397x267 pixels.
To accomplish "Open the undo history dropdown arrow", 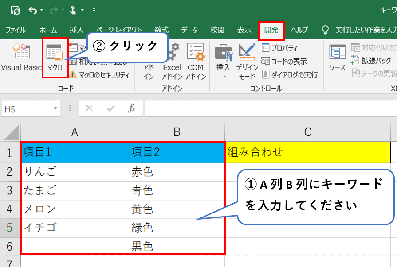I will coord(42,10).
